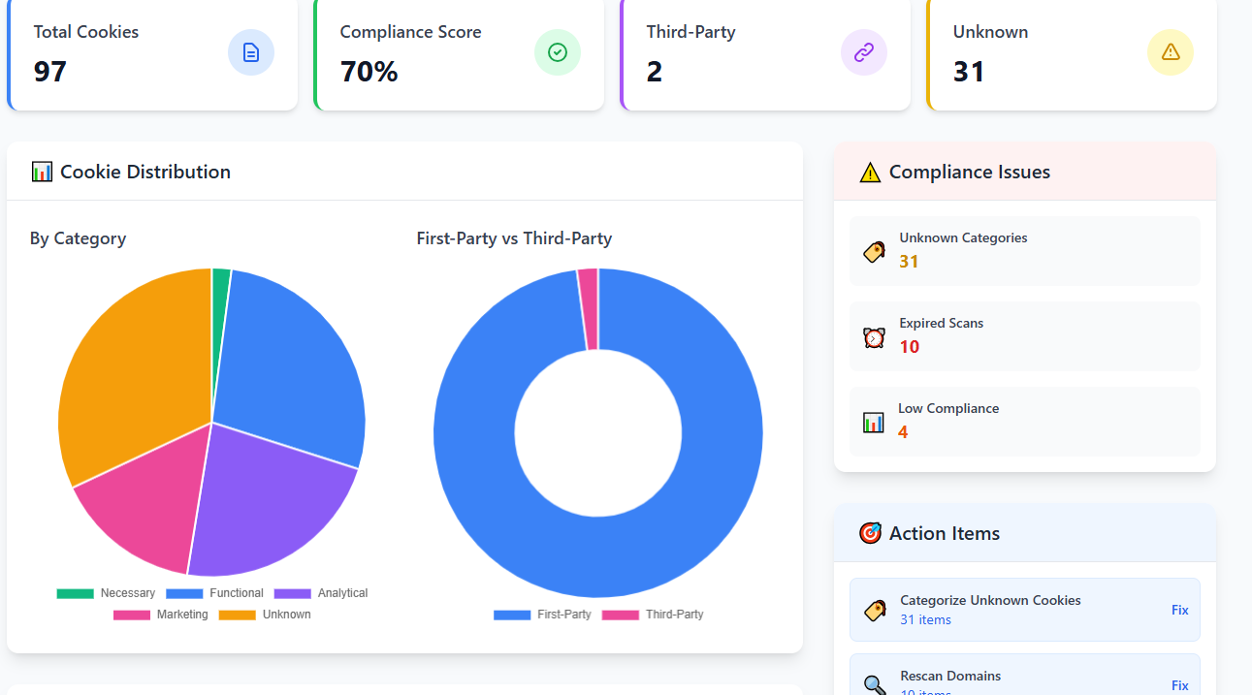Screen dimensions: 1252x695
Task: Click the bar chart icon beside Cookie Distribution
Action: 40,171
